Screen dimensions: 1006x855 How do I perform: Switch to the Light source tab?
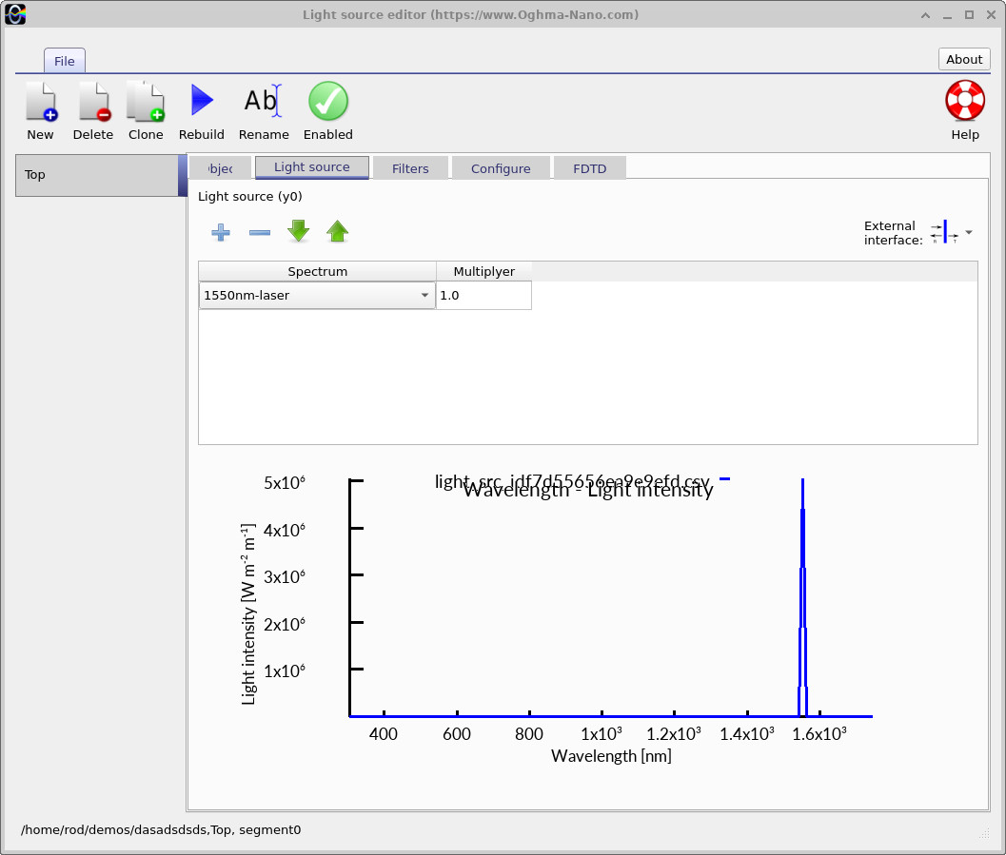pyautogui.click(x=312, y=167)
